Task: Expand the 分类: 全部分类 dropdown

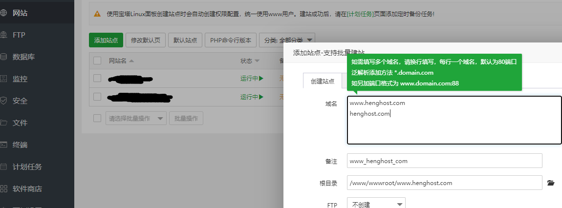Action: 287,40
